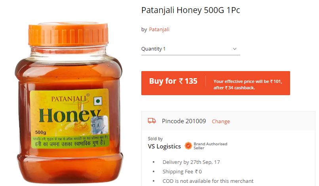
Task: Click the green Honey word on the jar label
Action: 70,115
